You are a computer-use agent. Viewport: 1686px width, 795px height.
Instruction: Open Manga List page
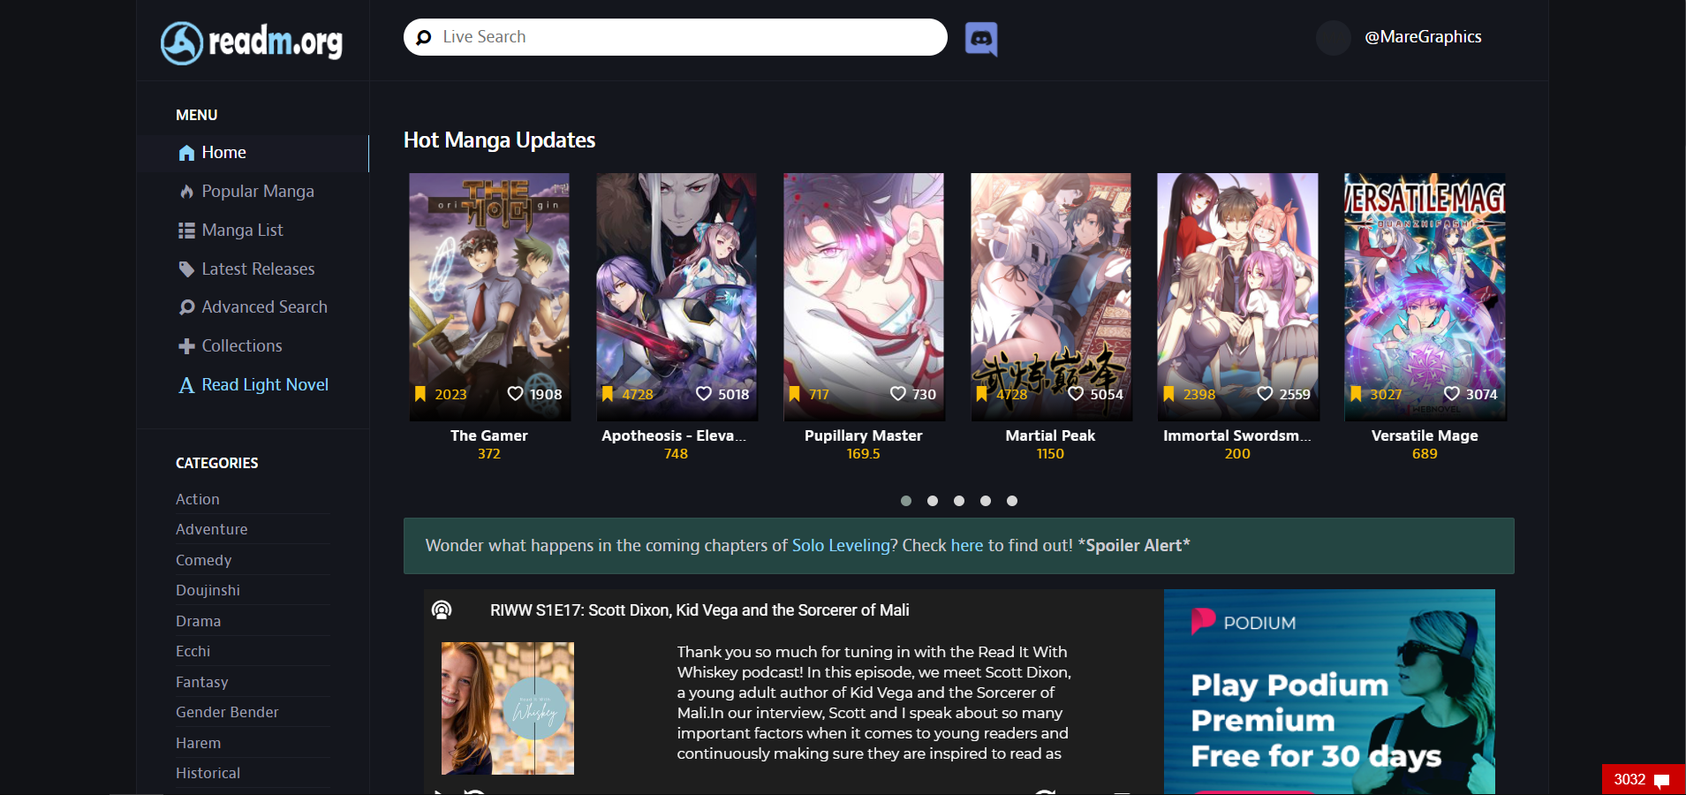242,231
